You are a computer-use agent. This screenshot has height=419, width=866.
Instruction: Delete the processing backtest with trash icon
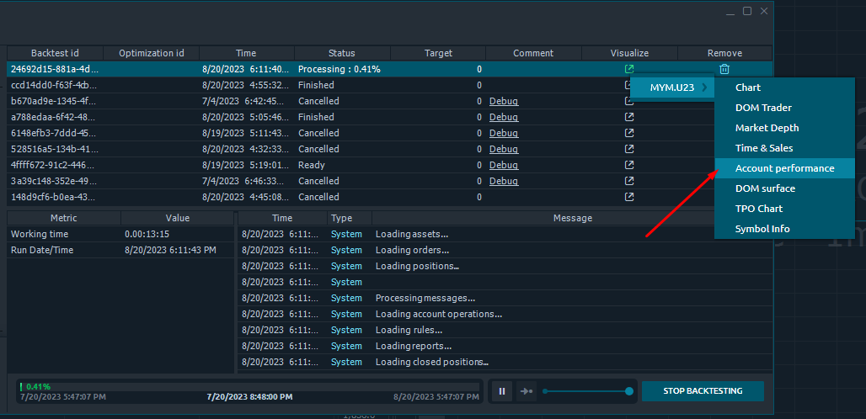click(724, 69)
